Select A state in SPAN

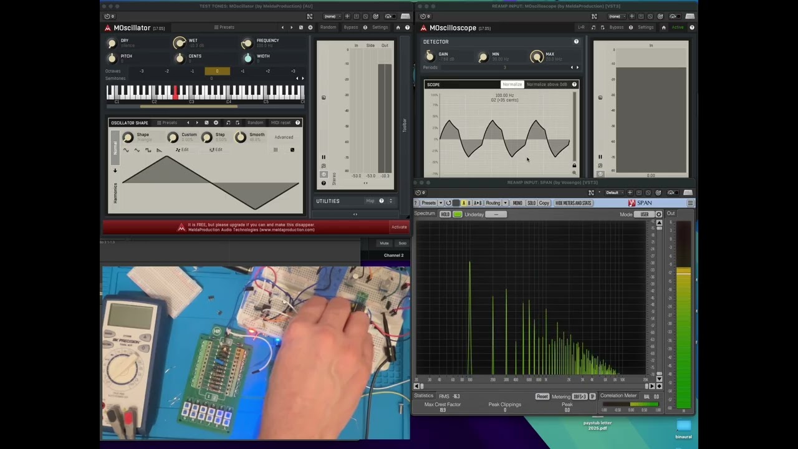click(464, 203)
